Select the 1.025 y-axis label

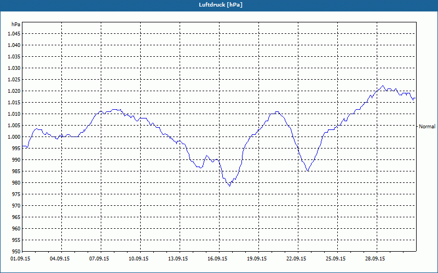point(14,80)
